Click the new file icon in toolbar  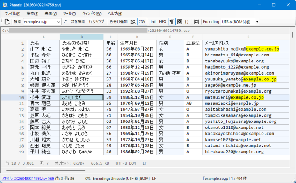point(7,22)
